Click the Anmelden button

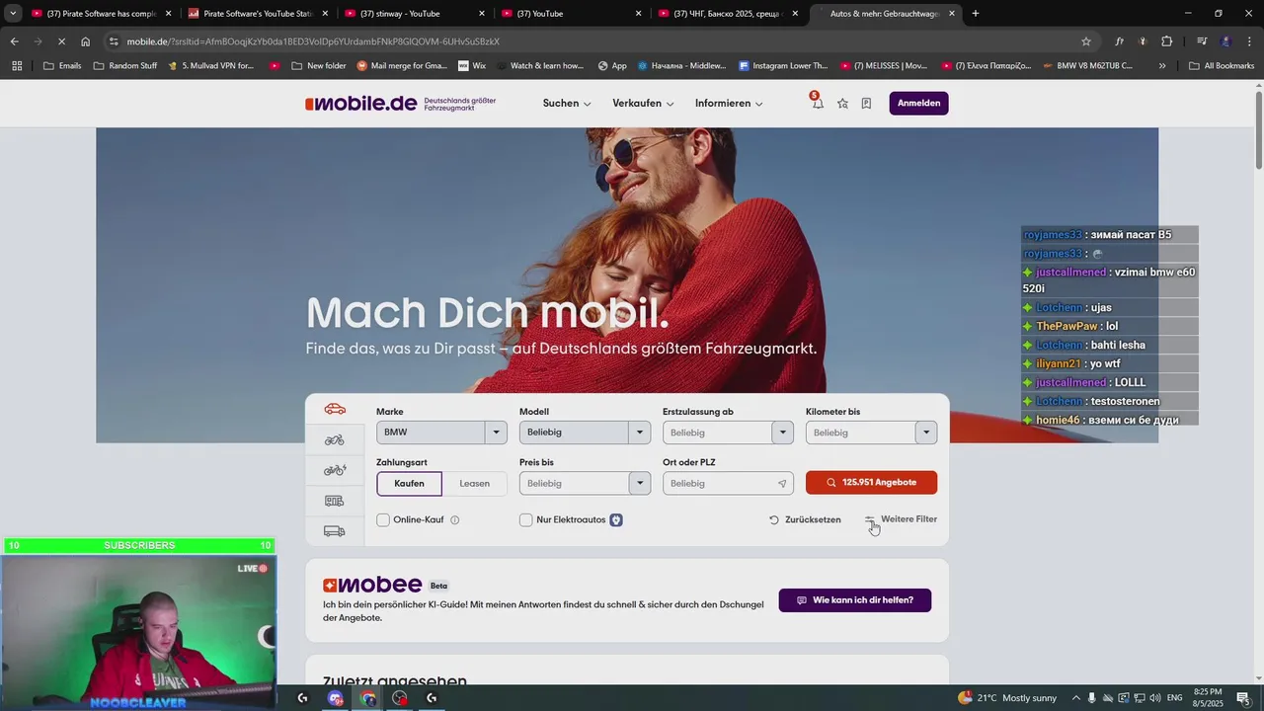[918, 104]
